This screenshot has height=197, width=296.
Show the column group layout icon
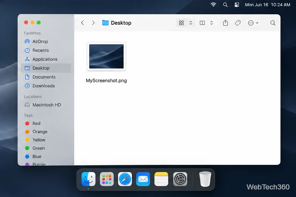click(202, 23)
